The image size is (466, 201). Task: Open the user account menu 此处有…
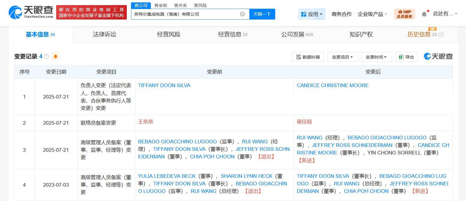pos(445,14)
